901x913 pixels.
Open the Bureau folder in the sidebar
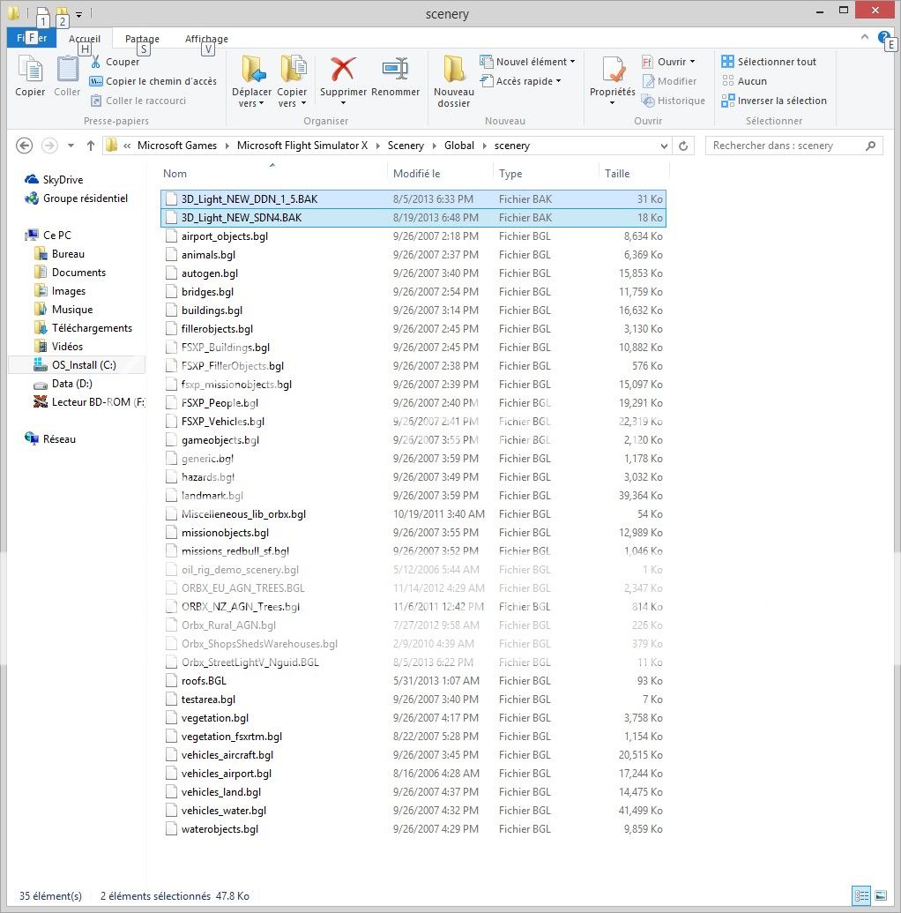pos(59,254)
